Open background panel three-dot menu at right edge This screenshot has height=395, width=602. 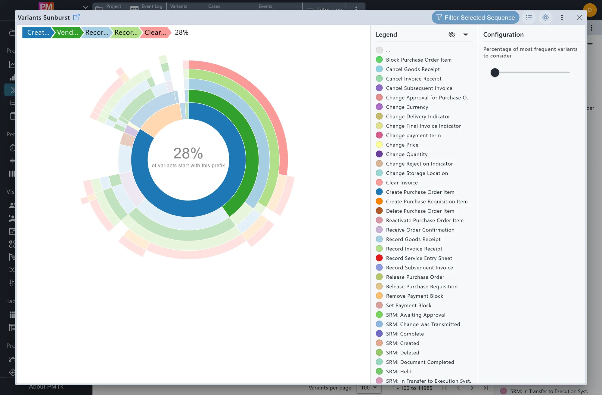[x=592, y=28]
